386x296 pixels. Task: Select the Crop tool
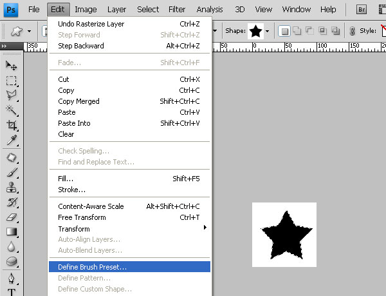point(12,125)
